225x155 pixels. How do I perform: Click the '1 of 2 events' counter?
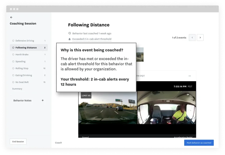179,37
